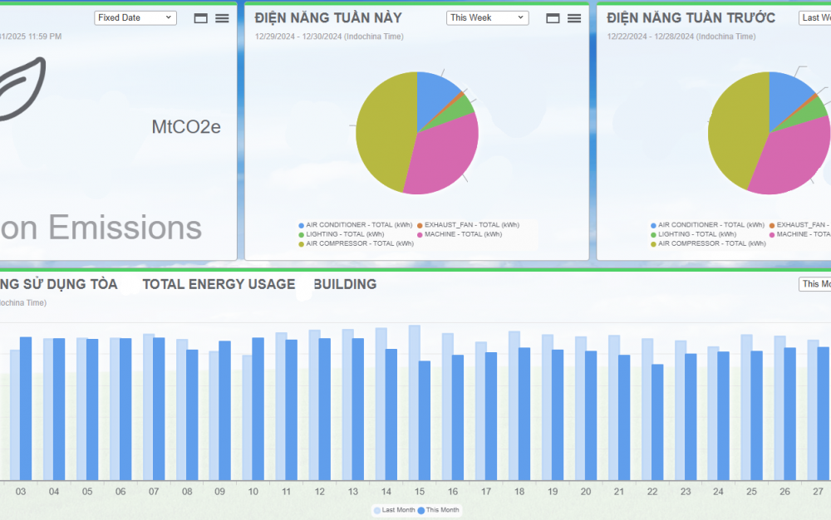The image size is (831, 520).
Task: Toggle Air Conditioner legend in Tuần Này chart
Action: click(357, 225)
